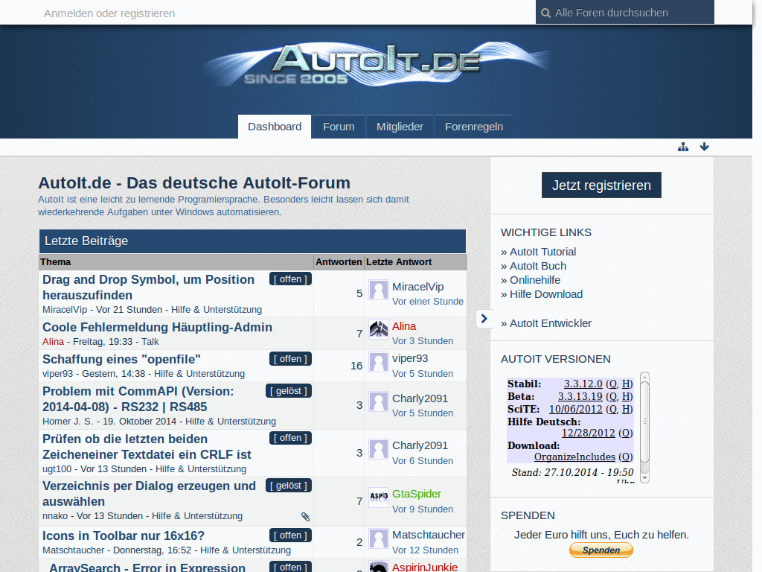Open the Mitglieder tab
The width and height of the screenshot is (762, 572).
tap(400, 127)
